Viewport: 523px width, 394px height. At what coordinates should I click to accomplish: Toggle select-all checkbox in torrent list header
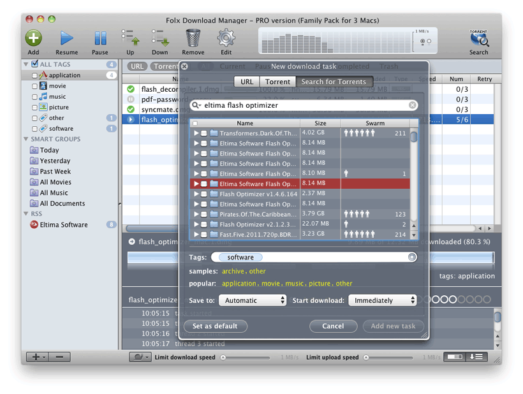(x=195, y=123)
